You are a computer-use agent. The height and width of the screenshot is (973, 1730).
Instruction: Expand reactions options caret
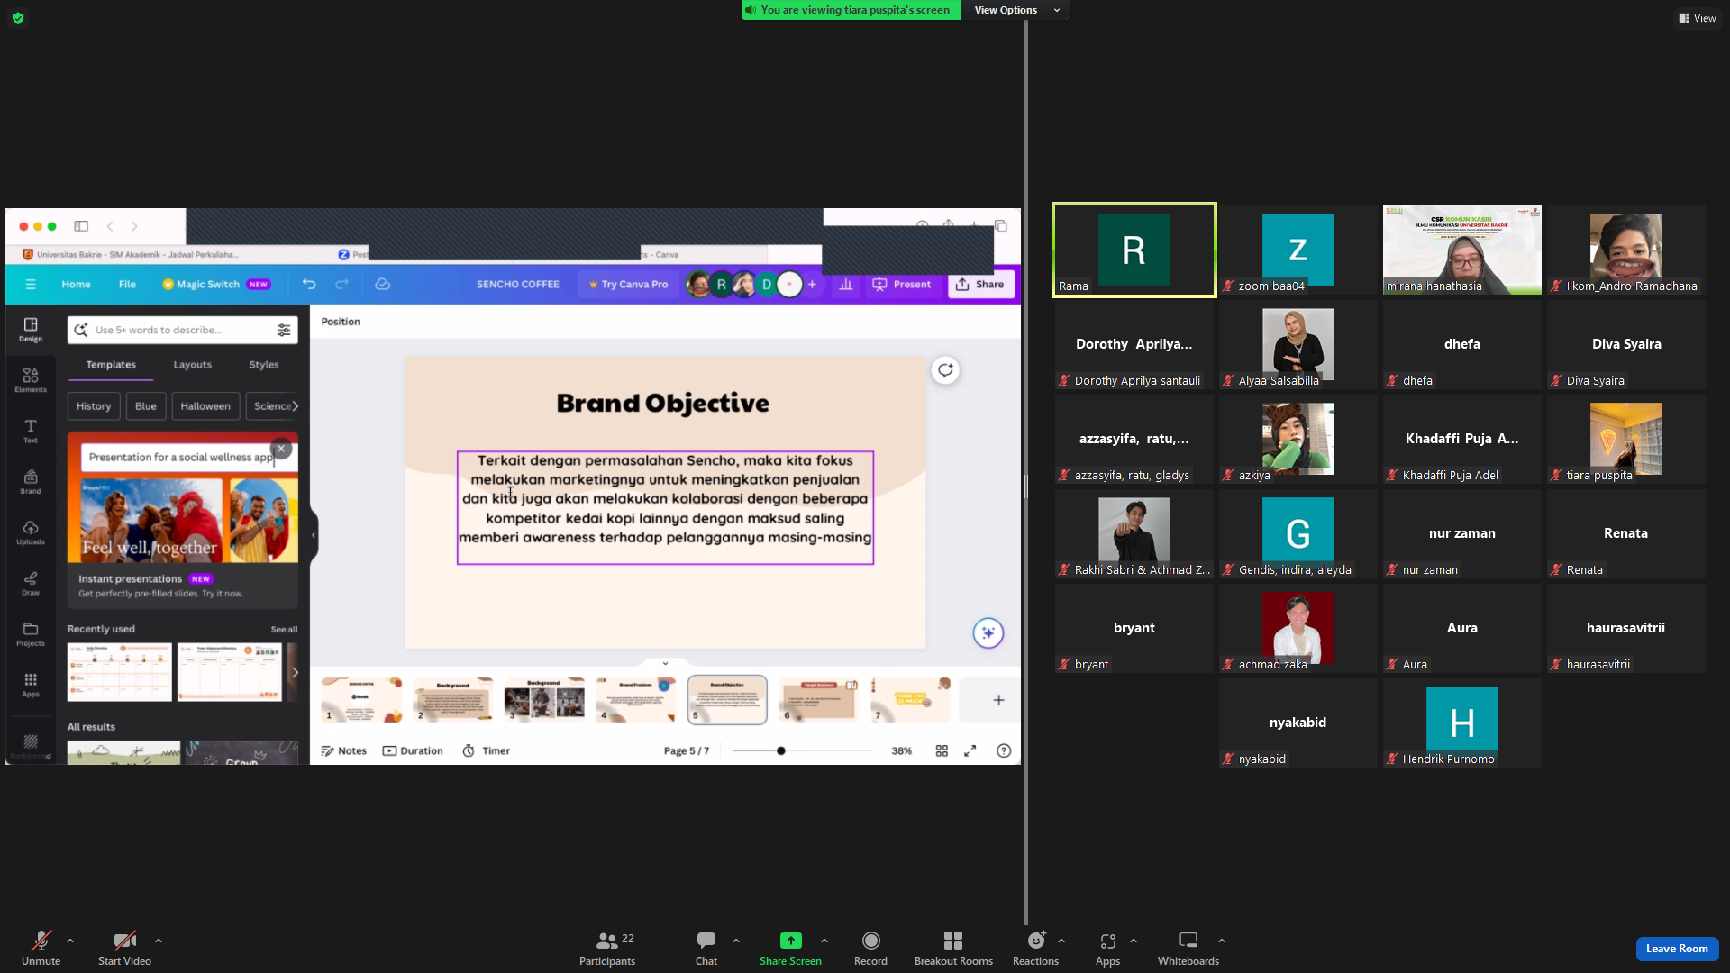pyautogui.click(x=1061, y=941)
